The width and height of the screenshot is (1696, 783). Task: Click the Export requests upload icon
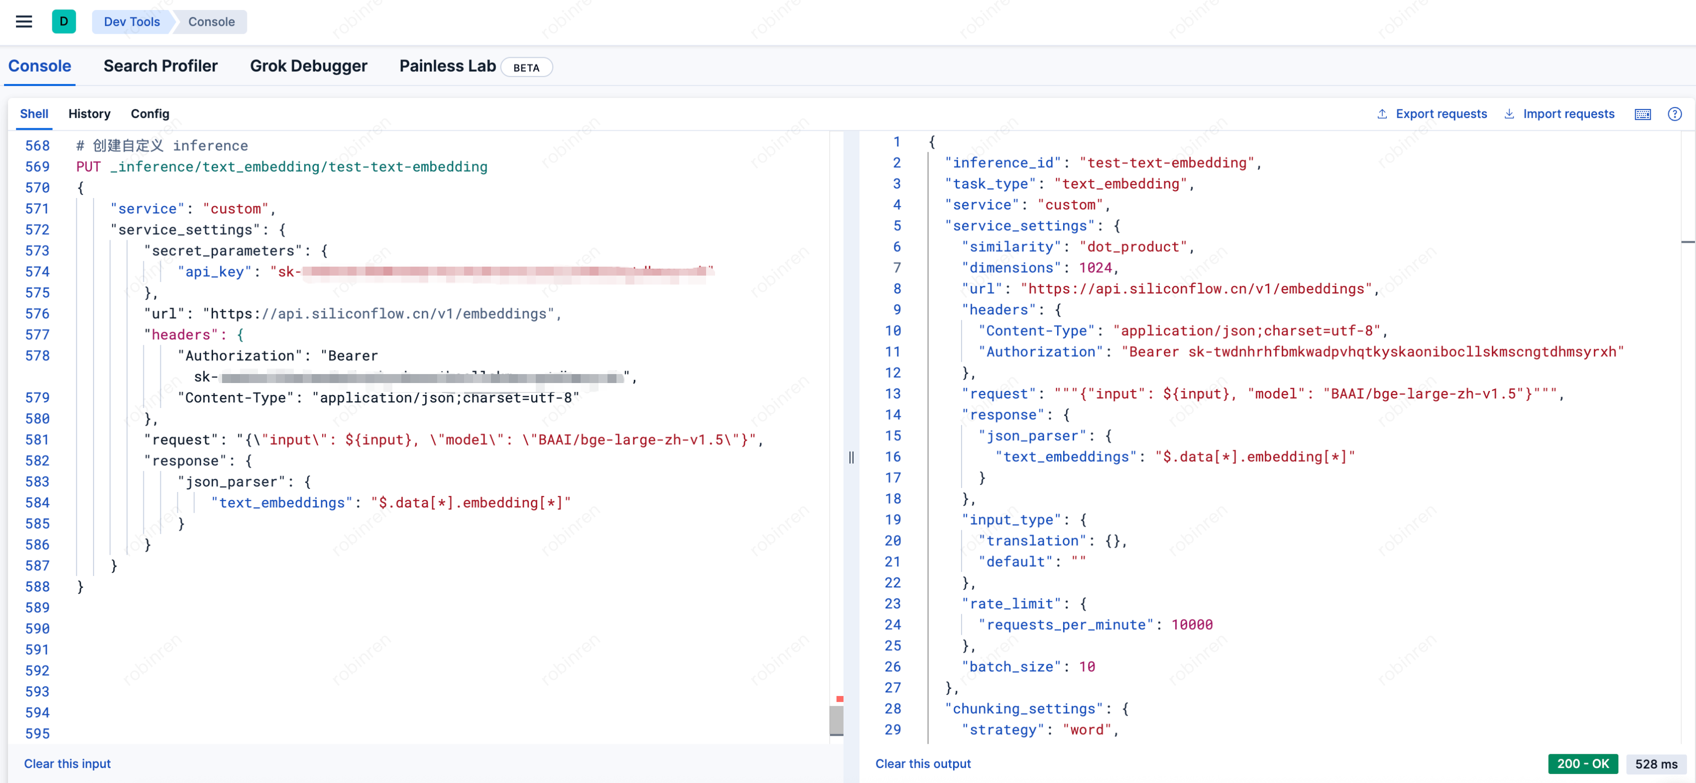tap(1382, 114)
